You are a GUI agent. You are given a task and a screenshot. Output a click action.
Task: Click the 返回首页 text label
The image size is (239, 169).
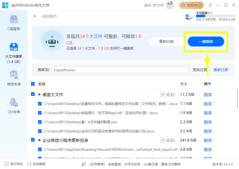(49, 16)
